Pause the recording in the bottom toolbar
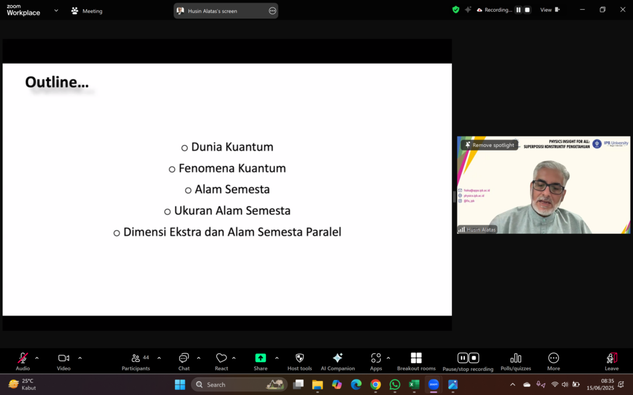This screenshot has height=395, width=633. coord(462,358)
